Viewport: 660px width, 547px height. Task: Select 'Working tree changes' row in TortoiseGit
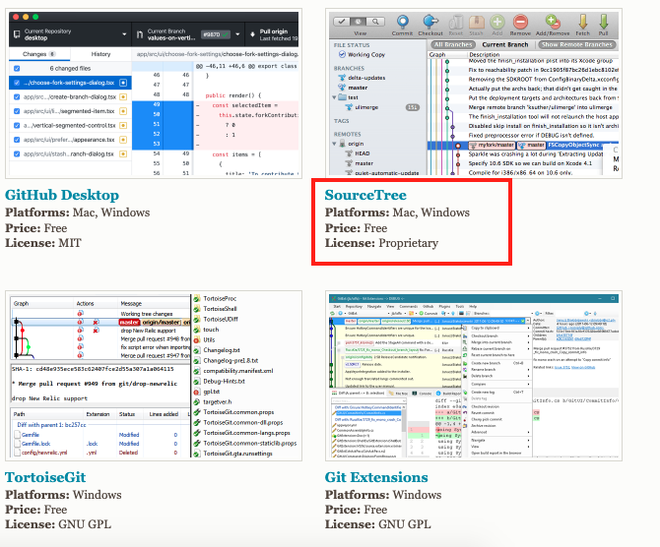coord(147,314)
